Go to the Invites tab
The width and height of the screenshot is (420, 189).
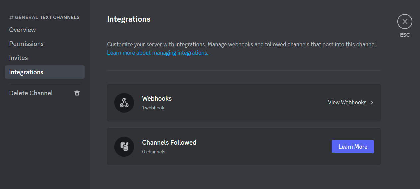(x=18, y=58)
